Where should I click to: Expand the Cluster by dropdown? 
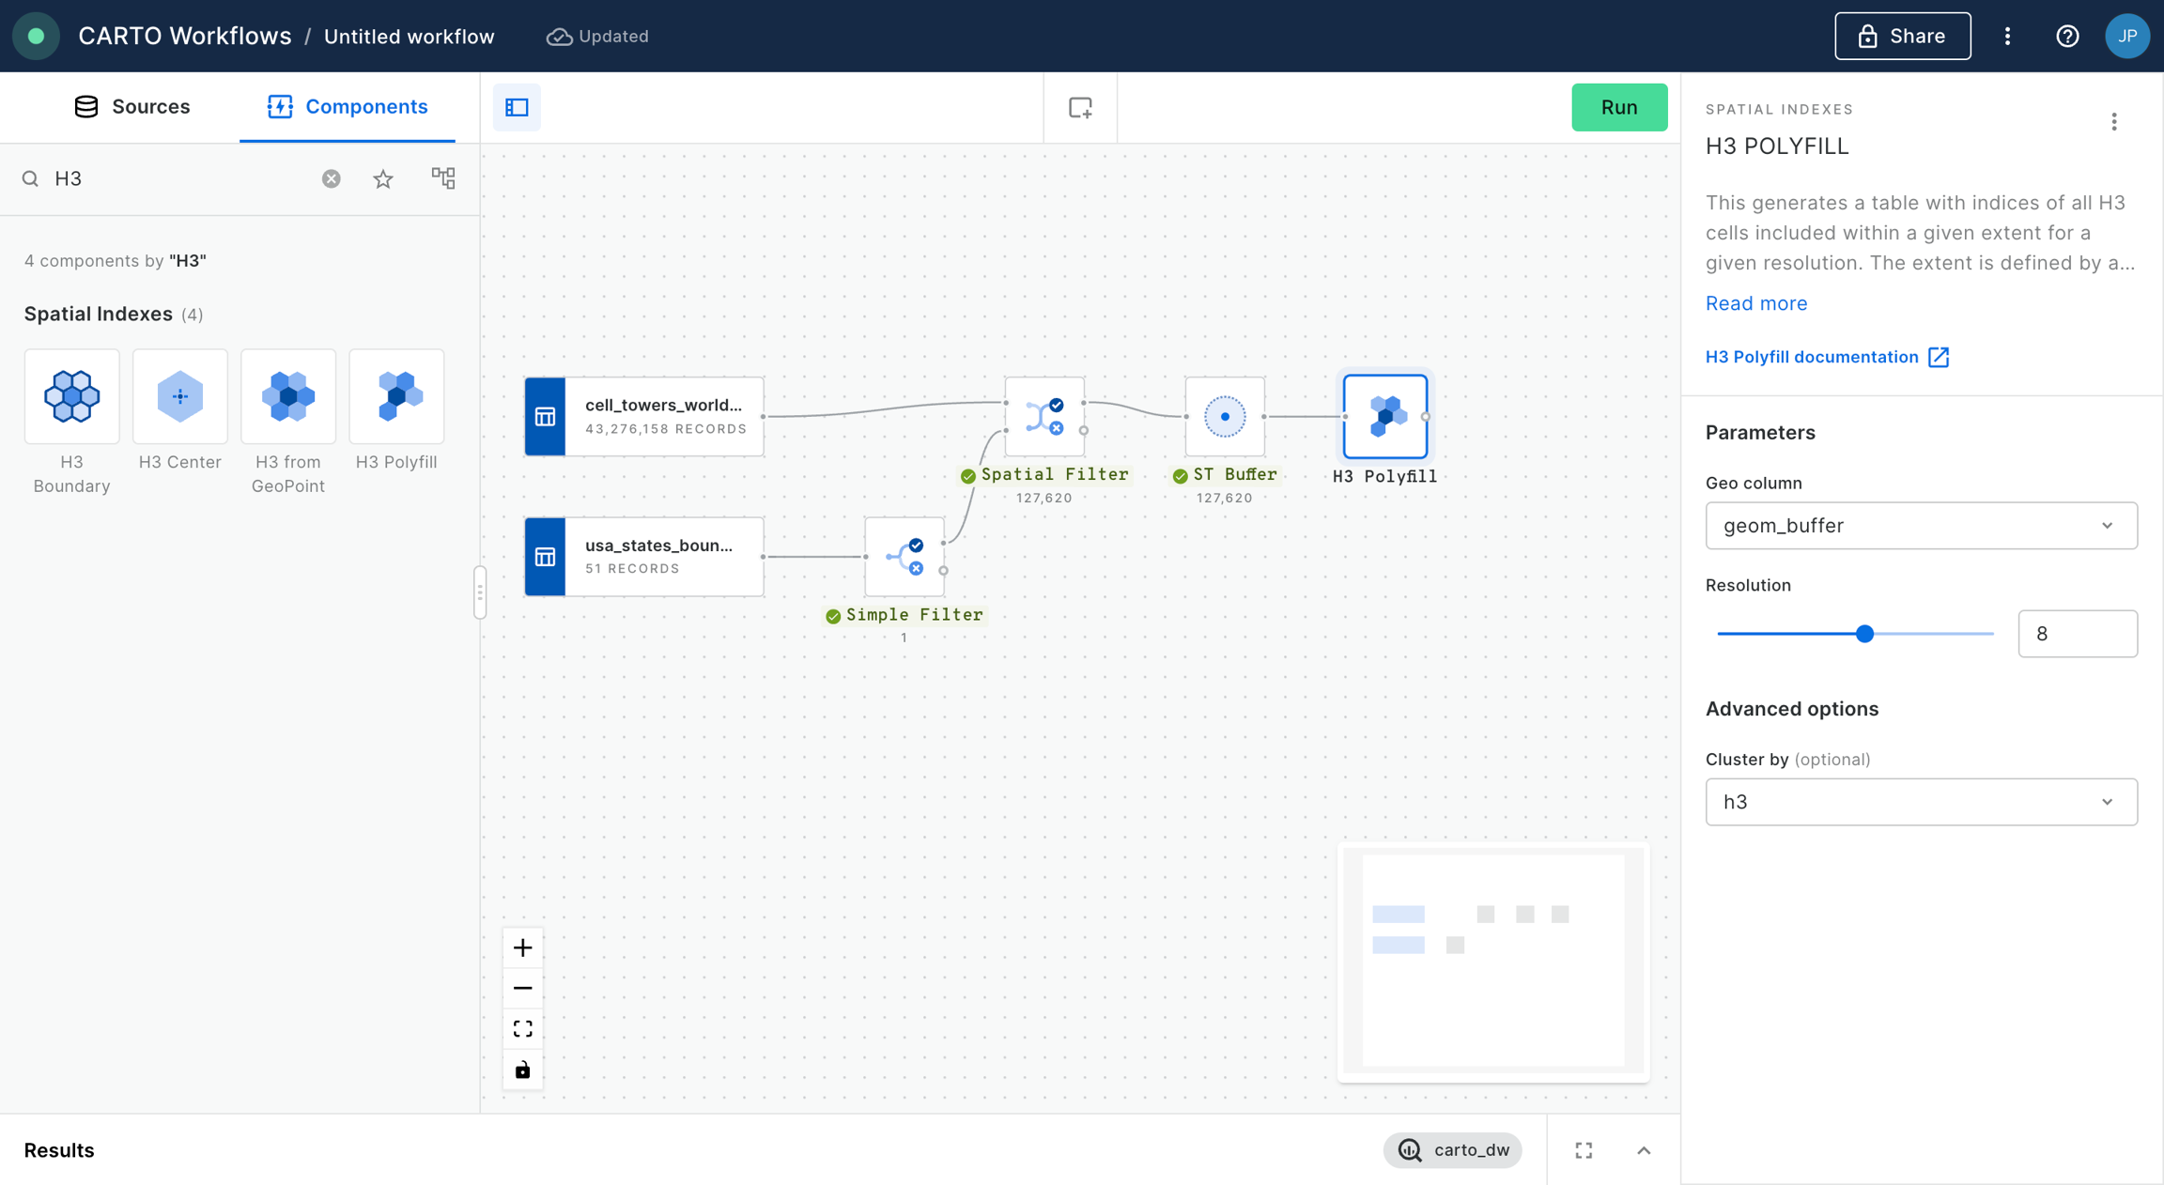[x=1921, y=802]
